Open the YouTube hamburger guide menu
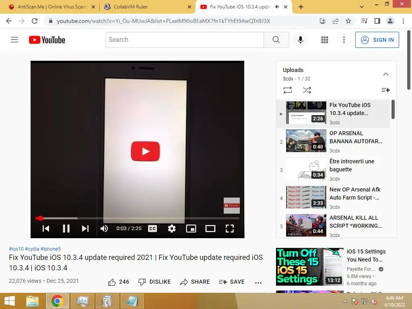Viewport: 412px width, 309px height. [14, 40]
